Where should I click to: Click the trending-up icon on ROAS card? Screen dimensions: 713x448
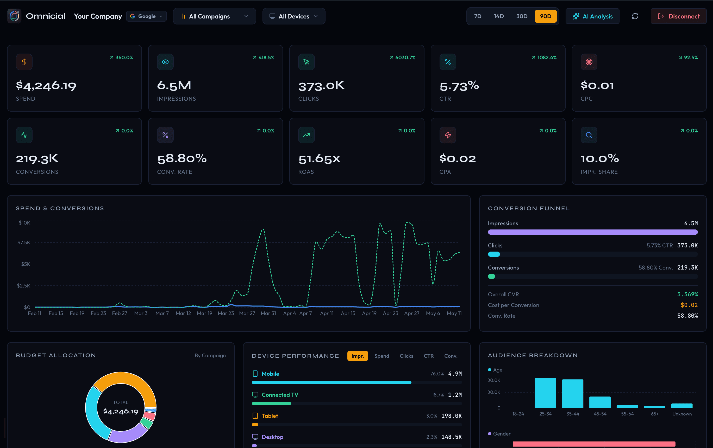coord(307,135)
